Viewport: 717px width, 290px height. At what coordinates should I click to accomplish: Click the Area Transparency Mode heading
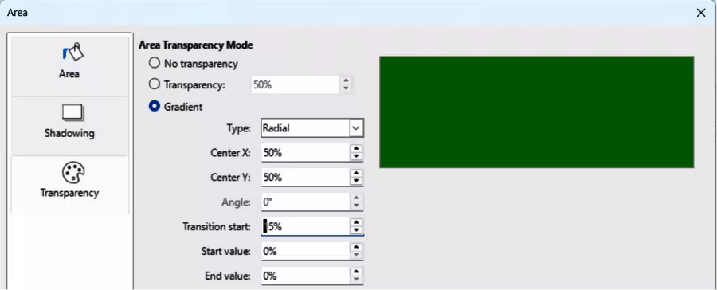[196, 45]
